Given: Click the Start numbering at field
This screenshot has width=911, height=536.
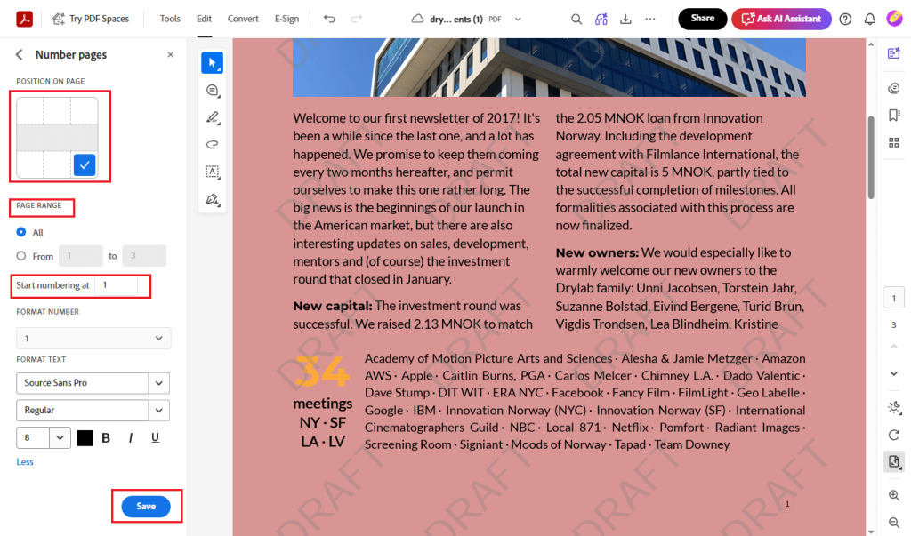Looking at the screenshot, I should click(x=117, y=285).
